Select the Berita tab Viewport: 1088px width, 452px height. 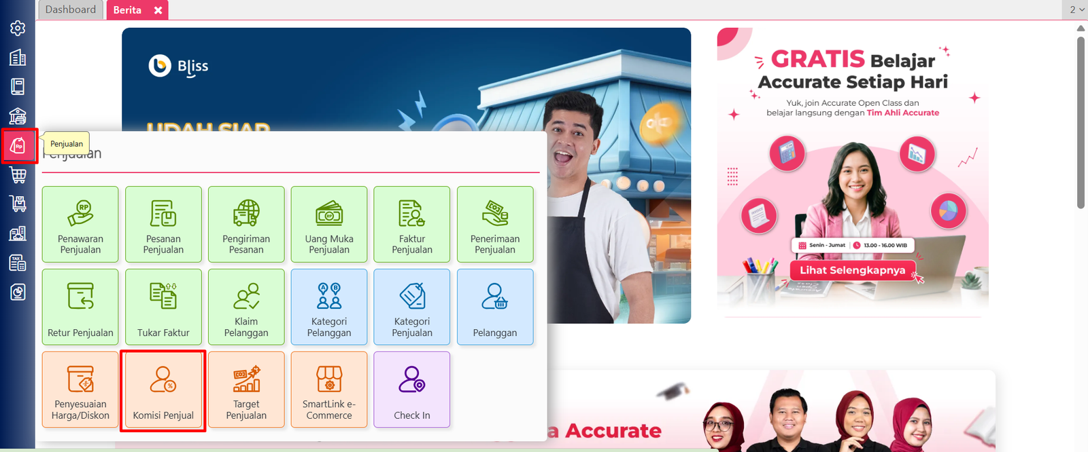128,10
